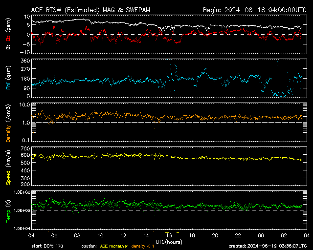Click the orange Density (/cm3) axis label
Screen dimensions: 313x250
[8, 122]
